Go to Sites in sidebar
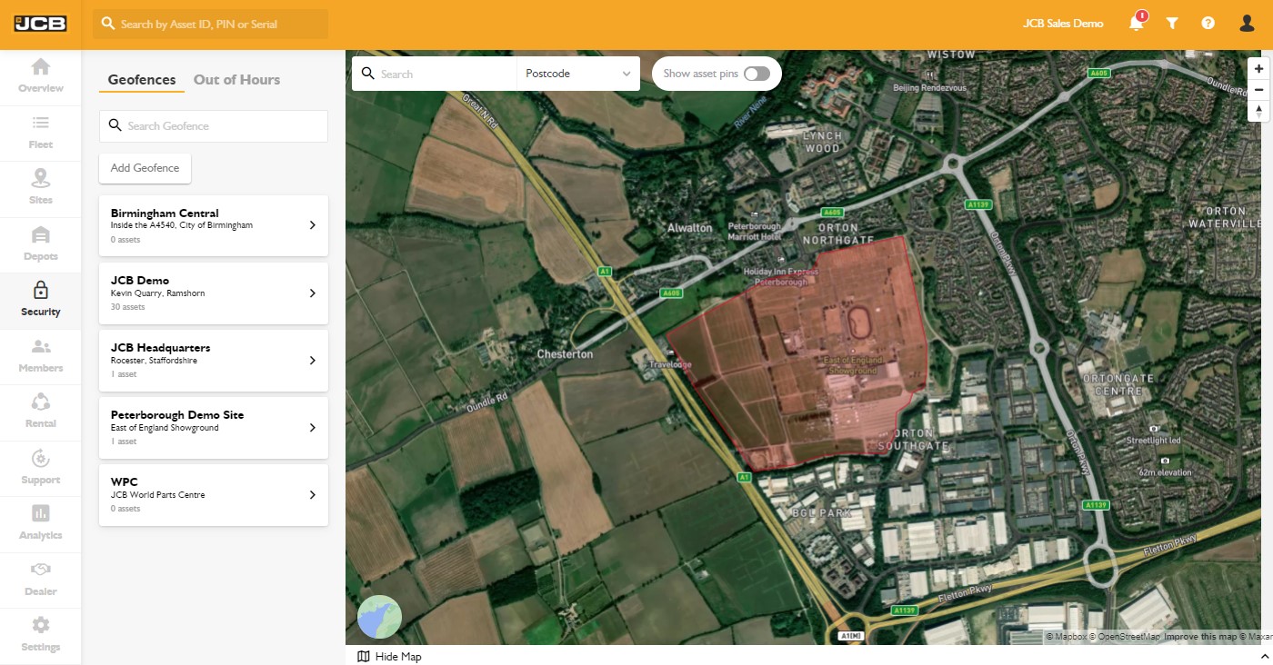1273x665 pixels. [x=40, y=187]
